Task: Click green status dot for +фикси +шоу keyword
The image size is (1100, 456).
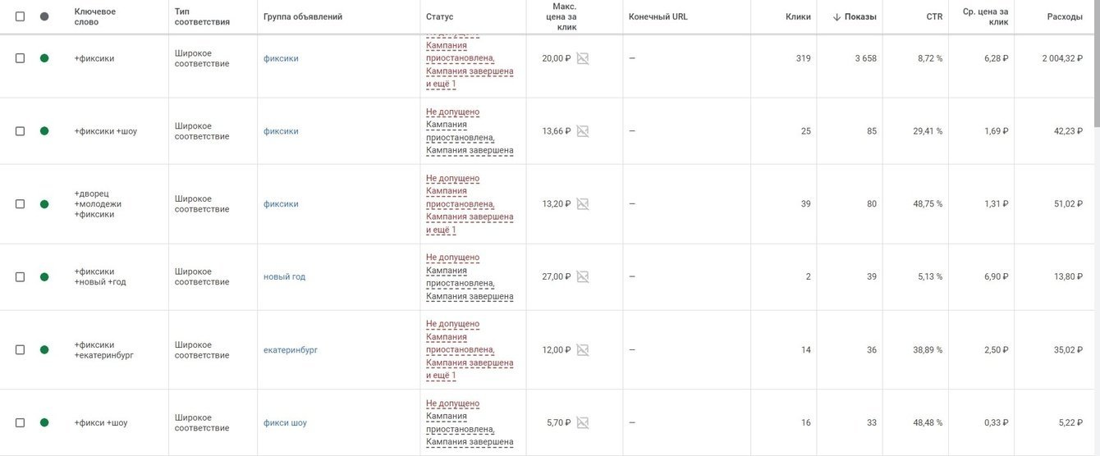Action: [x=44, y=423]
